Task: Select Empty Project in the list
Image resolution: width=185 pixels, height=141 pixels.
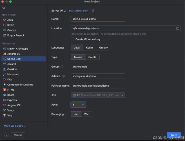Action: point(23,35)
